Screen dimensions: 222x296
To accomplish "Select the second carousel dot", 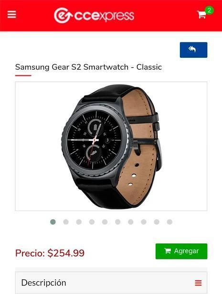I will coord(66,222).
